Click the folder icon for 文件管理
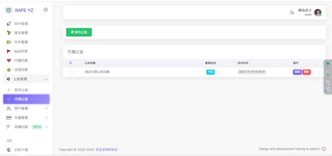Viewport: 332px width, 156px height. click(x=9, y=42)
